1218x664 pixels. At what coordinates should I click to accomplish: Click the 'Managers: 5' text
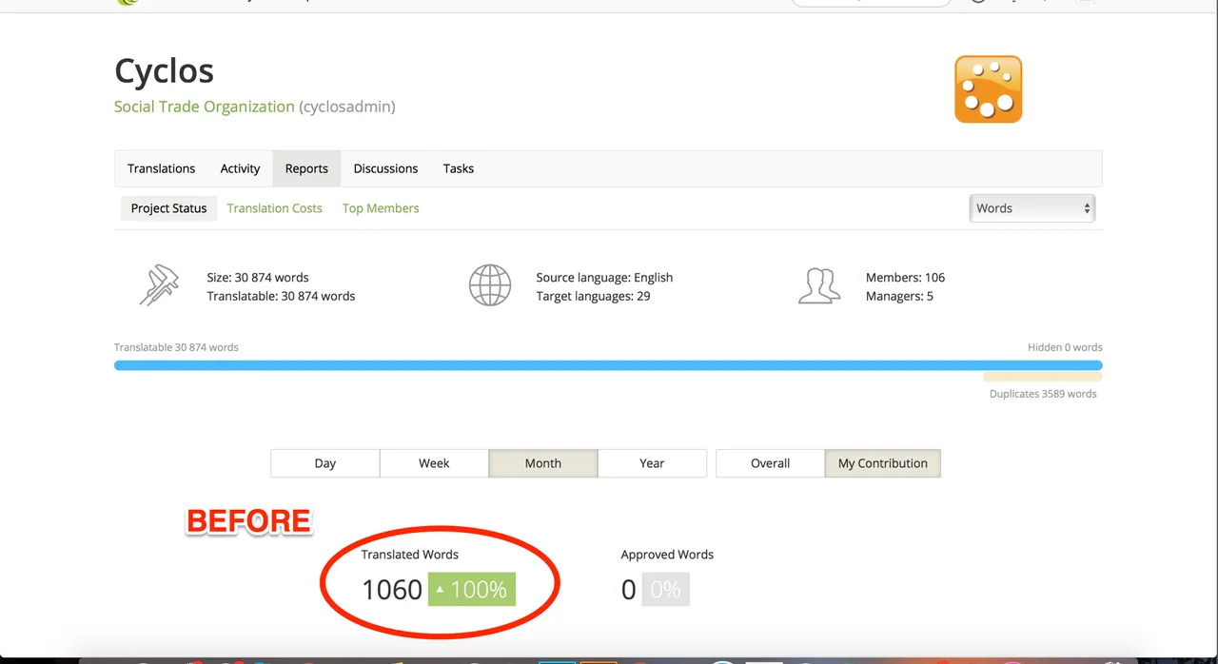coord(899,296)
